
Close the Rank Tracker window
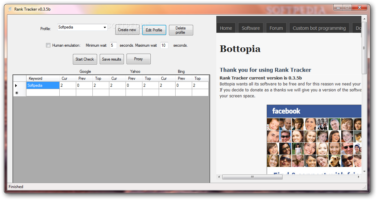coord(359,8)
